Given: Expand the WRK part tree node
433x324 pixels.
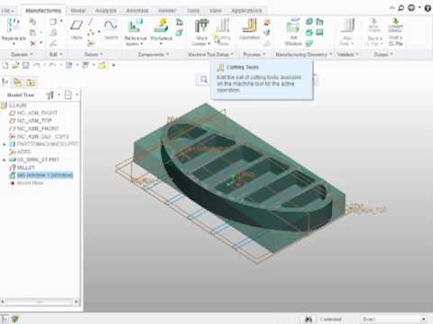Looking at the screenshot, I should [5, 160].
